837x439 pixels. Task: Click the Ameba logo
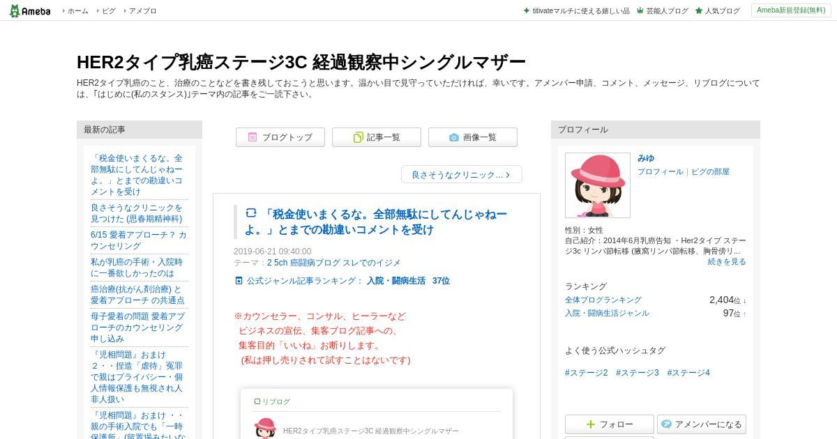tap(29, 10)
